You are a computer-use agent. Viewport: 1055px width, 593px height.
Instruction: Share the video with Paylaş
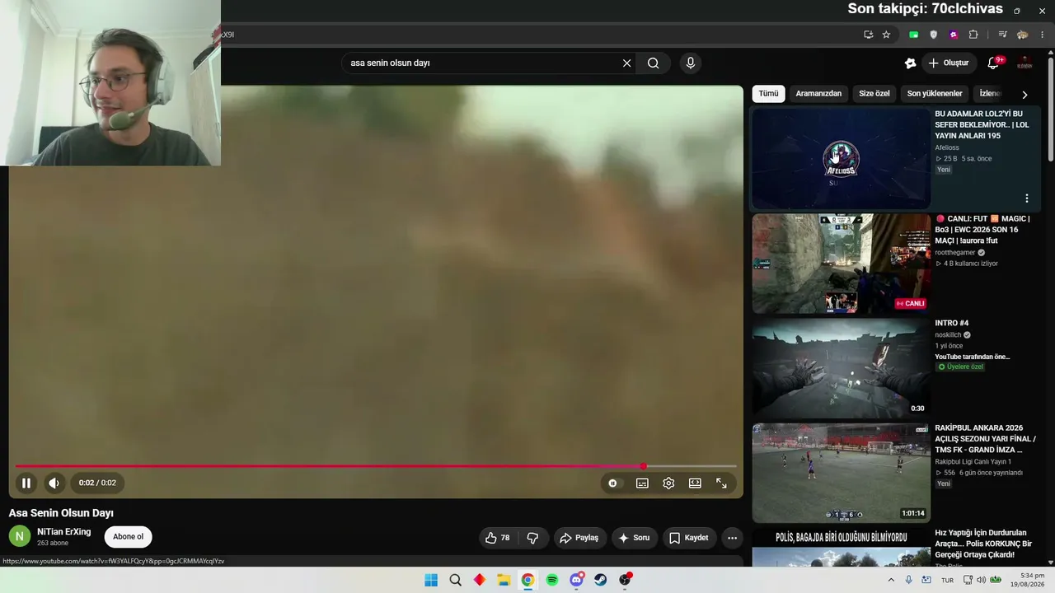click(579, 538)
